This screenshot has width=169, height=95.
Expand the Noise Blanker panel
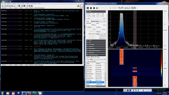pos(96,49)
